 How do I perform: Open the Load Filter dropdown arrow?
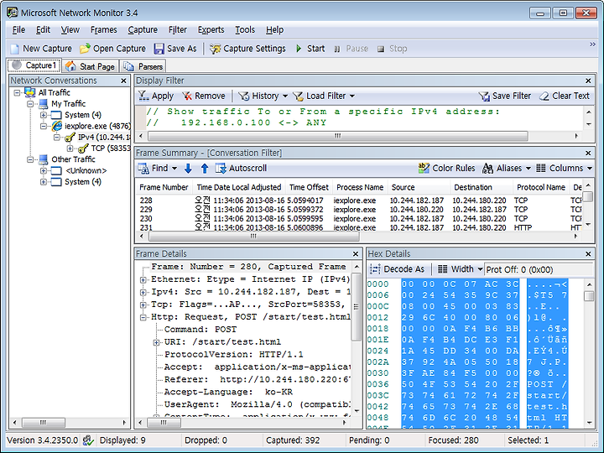pos(352,96)
